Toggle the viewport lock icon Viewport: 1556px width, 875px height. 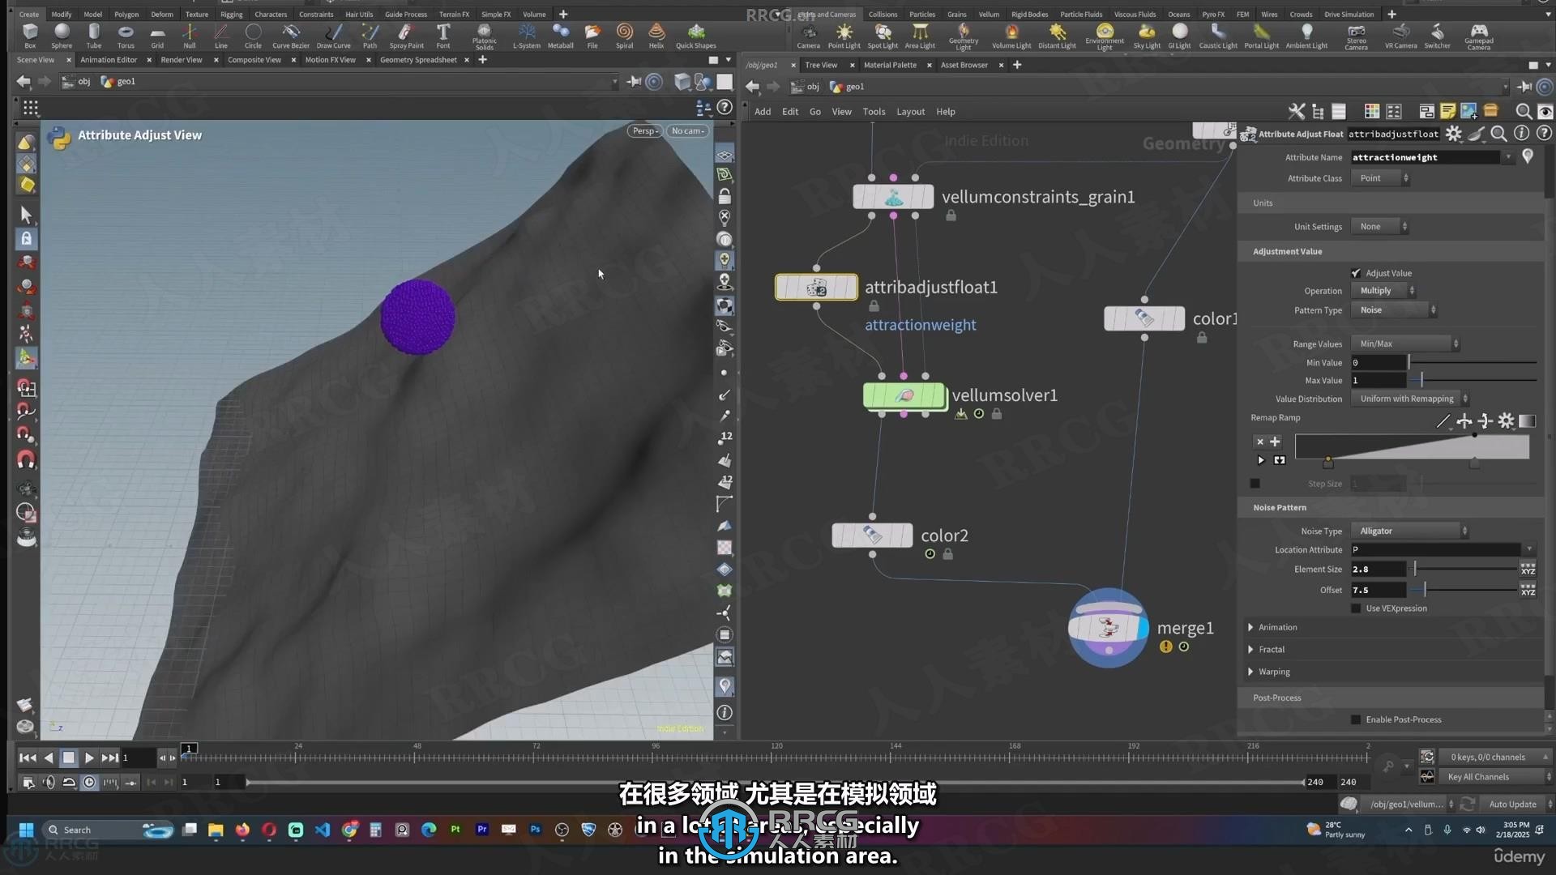point(725,197)
